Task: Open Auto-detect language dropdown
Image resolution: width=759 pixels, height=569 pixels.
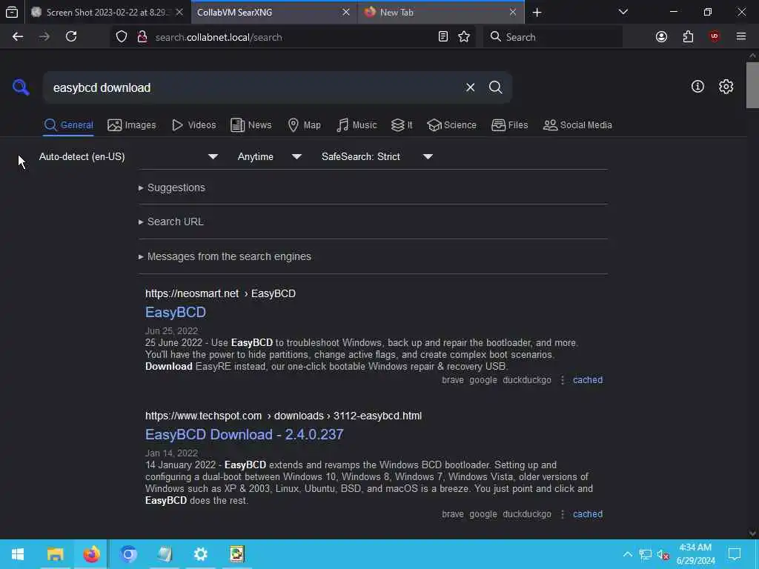Action: (x=127, y=157)
